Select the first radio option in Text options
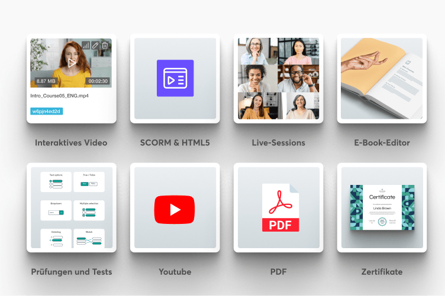 point(51,181)
